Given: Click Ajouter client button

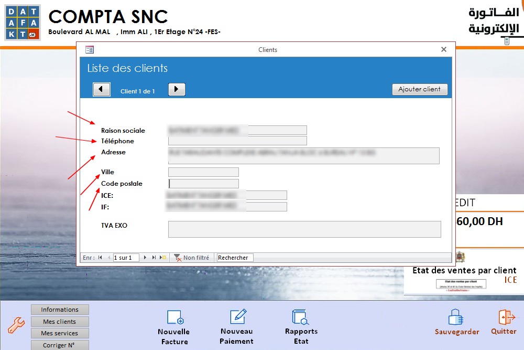Looking at the screenshot, I should (419, 89).
